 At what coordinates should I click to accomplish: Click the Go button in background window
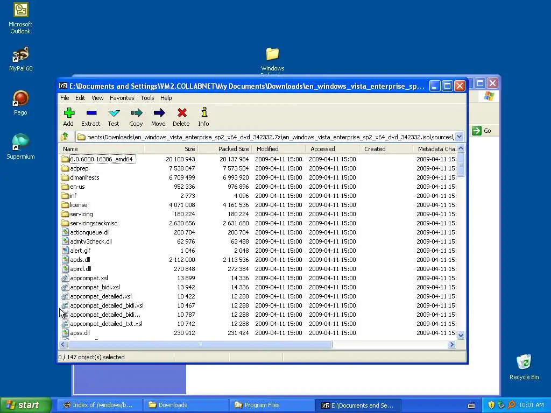click(482, 131)
